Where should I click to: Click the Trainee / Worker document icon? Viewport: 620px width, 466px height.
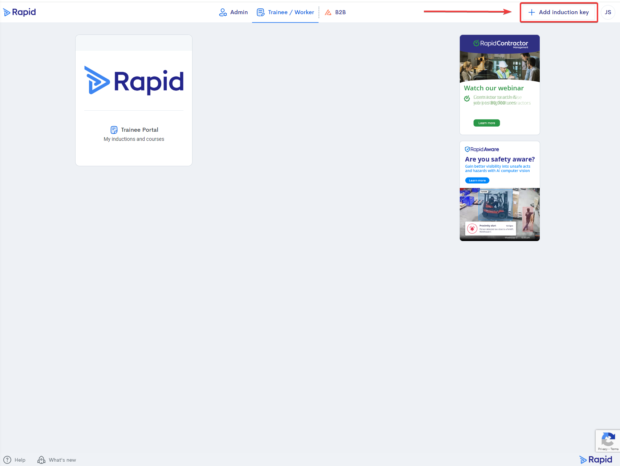click(x=260, y=12)
